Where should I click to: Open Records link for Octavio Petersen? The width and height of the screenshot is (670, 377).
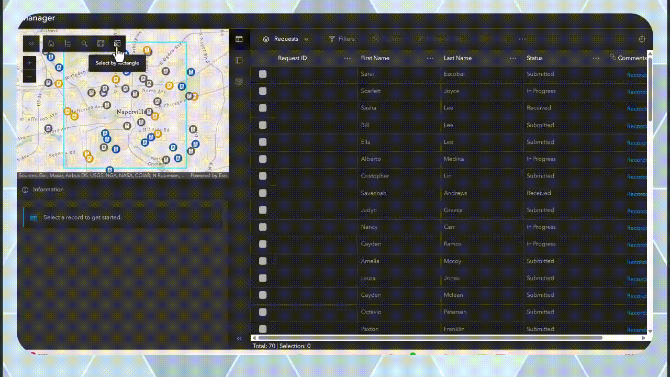pos(637,313)
